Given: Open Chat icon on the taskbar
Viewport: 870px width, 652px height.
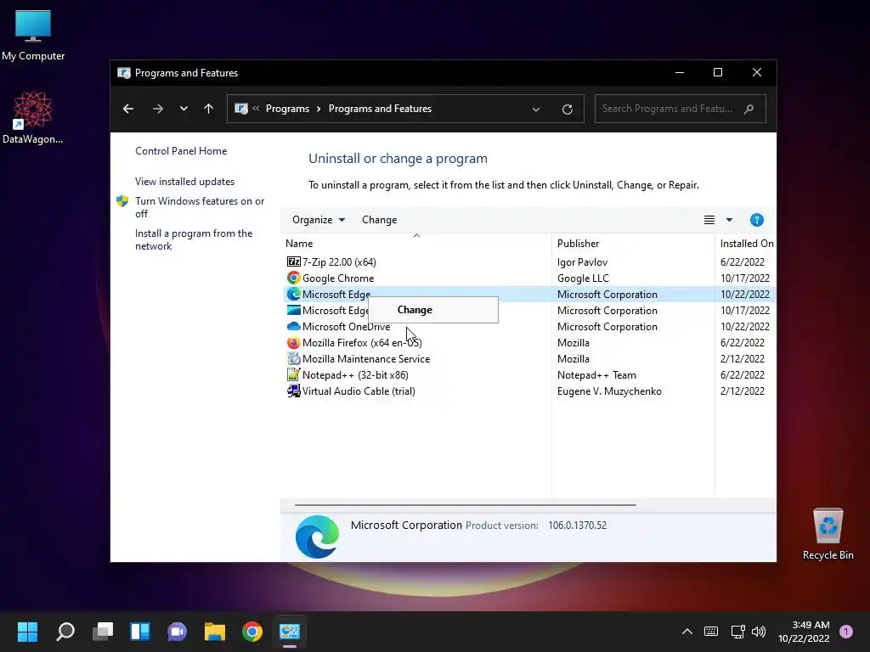Looking at the screenshot, I should [x=177, y=632].
